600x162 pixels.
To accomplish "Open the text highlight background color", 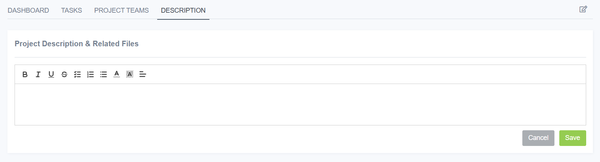I will [x=130, y=74].
